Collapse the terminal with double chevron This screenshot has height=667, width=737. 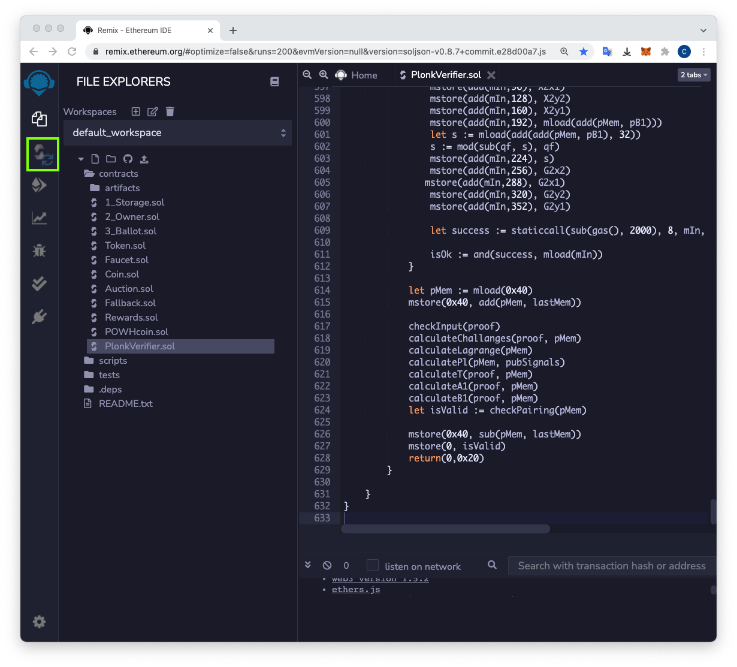(308, 565)
